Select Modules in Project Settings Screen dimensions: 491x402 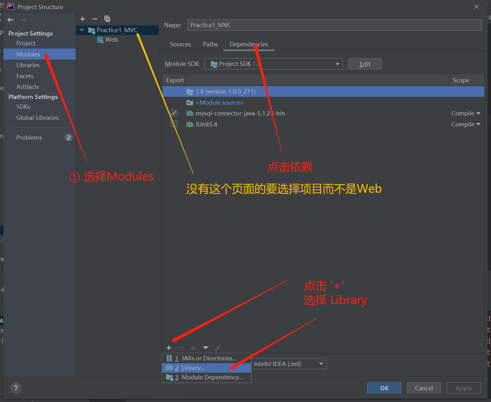pyautogui.click(x=40, y=54)
